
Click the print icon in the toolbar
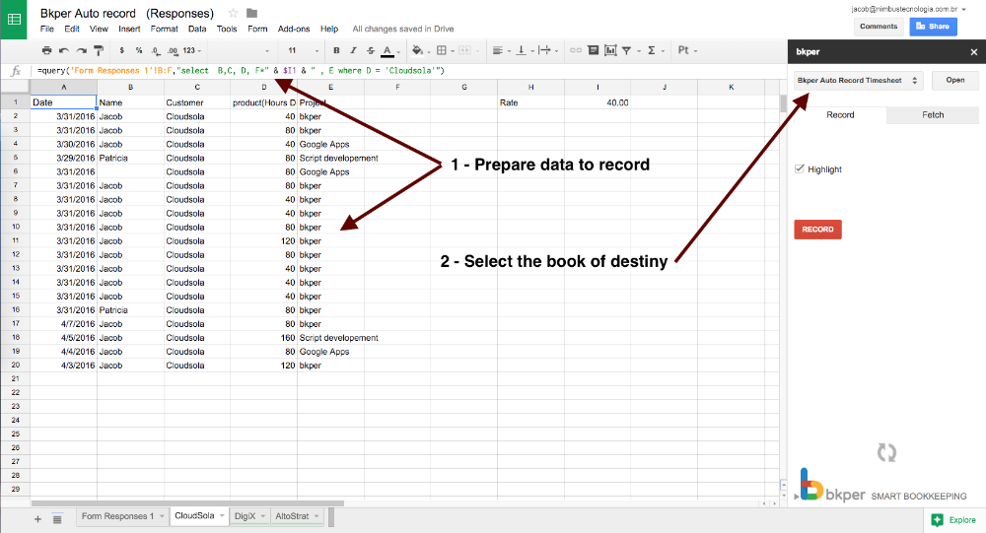coord(46,50)
